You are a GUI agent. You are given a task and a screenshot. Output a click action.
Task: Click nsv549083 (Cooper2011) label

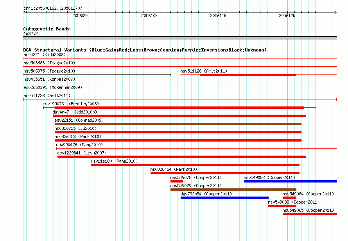coord(294,202)
